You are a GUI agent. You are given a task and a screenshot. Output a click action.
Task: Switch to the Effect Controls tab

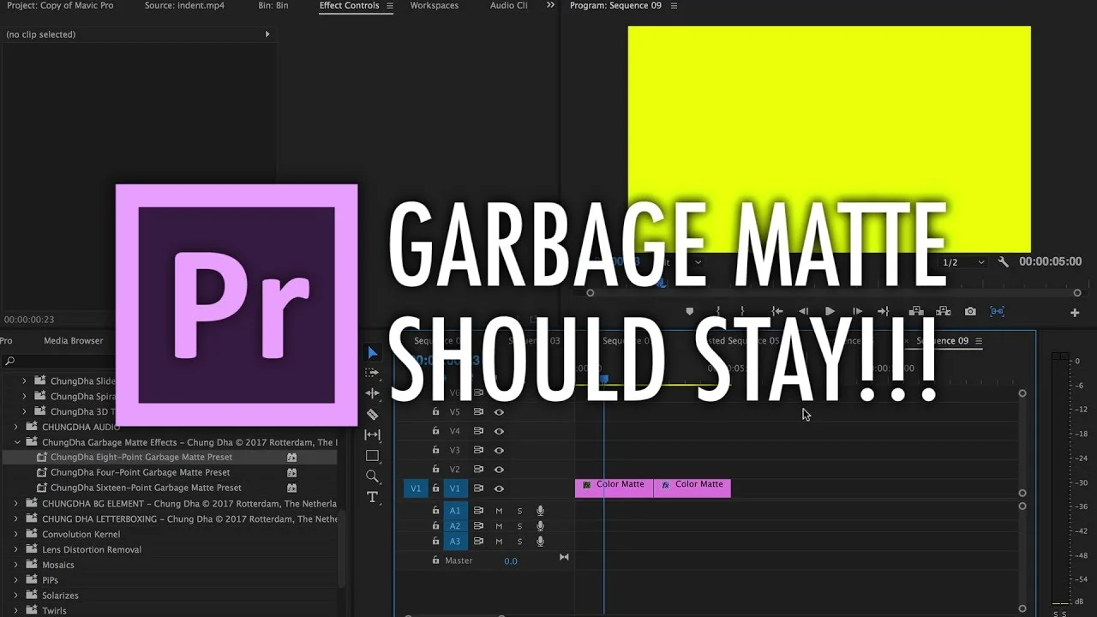(x=350, y=6)
